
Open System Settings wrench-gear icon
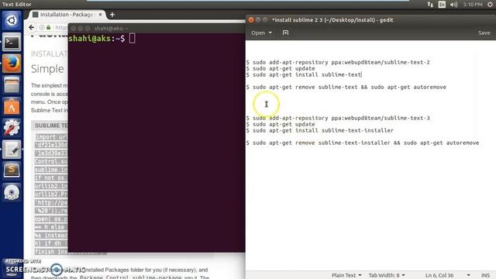pos(12,128)
